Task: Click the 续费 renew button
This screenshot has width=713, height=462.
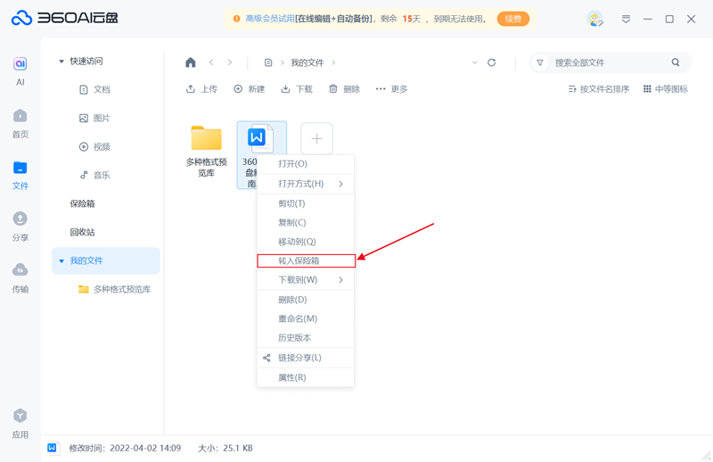Action: click(x=512, y=19)
